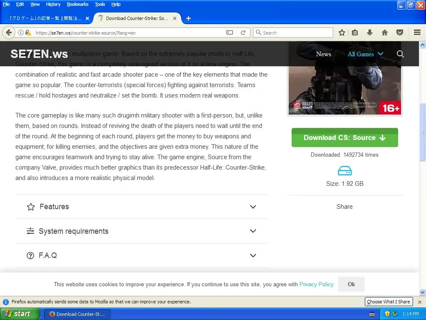
Task: Click the scrollbar up arrow
Action: pyautogui.click(x=422, y=45)
